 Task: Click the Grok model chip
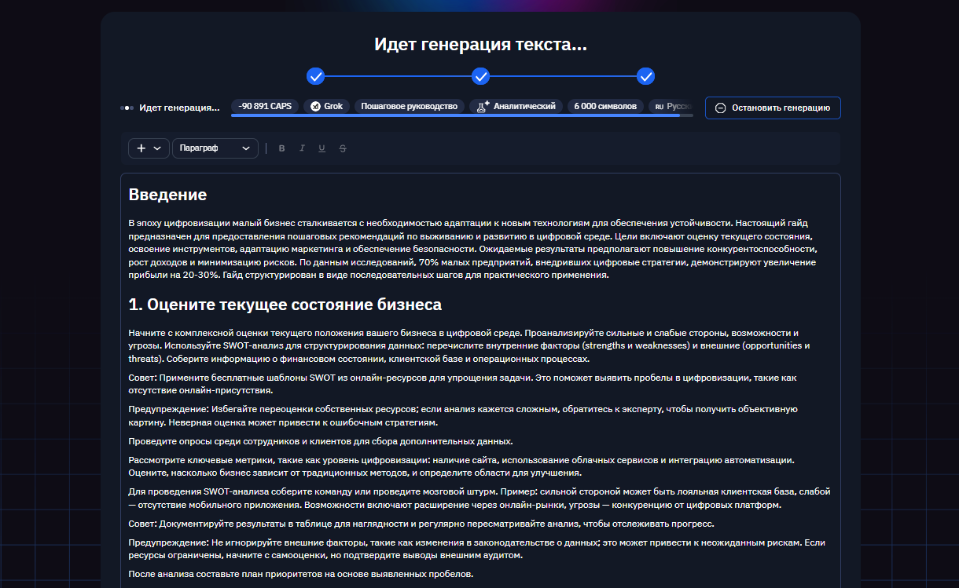click(325, 106)
